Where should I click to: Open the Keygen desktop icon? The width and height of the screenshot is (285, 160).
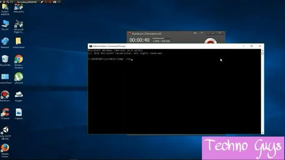[x=19, y=96]
